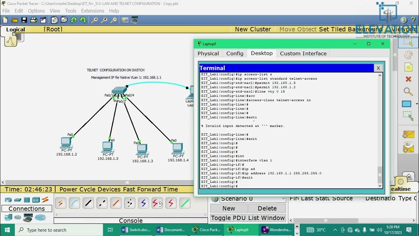
Task: Save the project with the floppy disk icon
Action: pyautogui.click(x=24, y=20)
